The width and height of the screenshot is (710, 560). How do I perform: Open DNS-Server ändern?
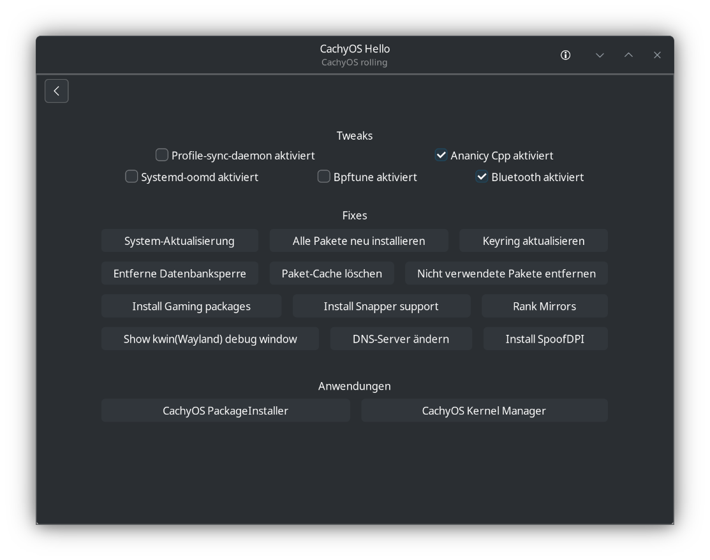pyautogui.click(x=401, y=339)
